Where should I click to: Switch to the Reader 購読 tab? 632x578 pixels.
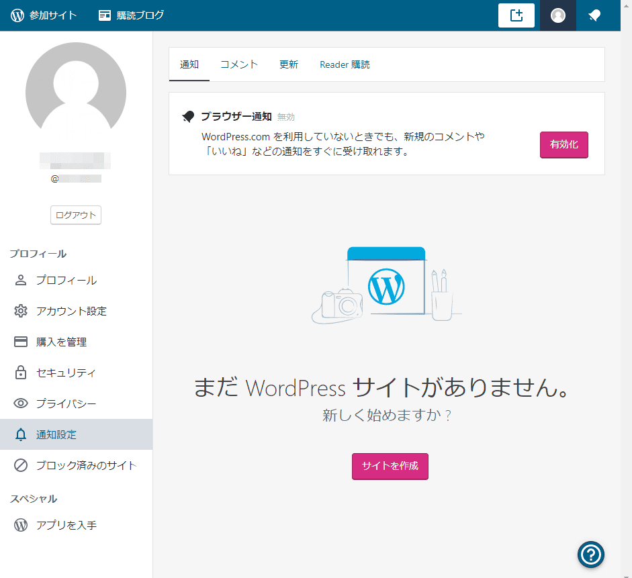point(345,64)
